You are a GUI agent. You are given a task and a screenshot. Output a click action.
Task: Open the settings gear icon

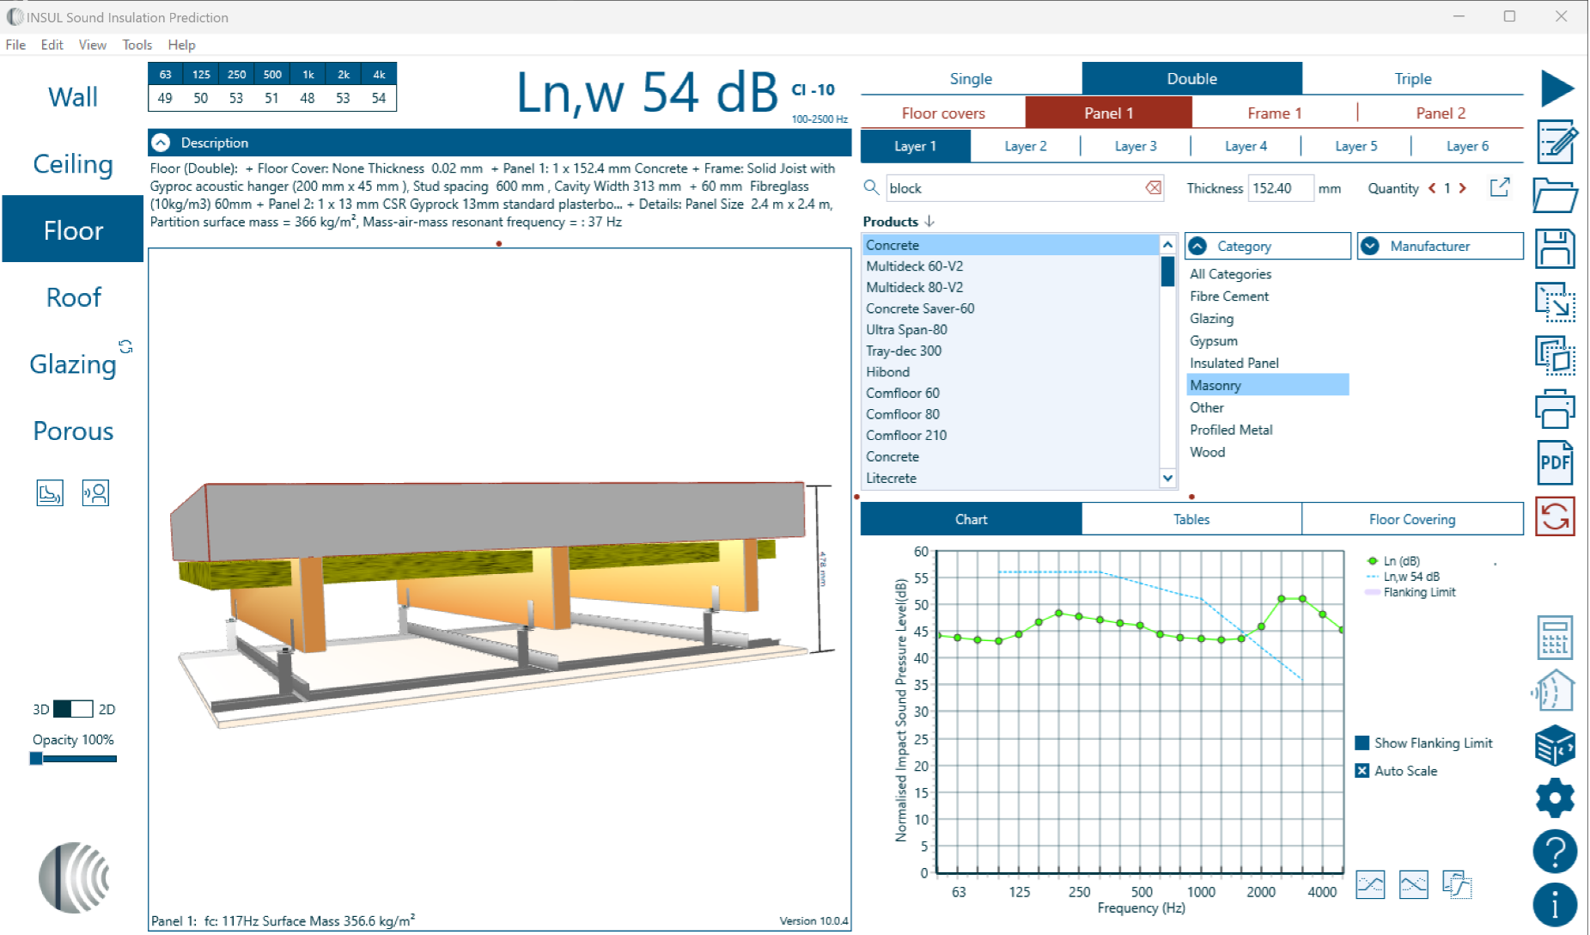[x=1555, y=798]
